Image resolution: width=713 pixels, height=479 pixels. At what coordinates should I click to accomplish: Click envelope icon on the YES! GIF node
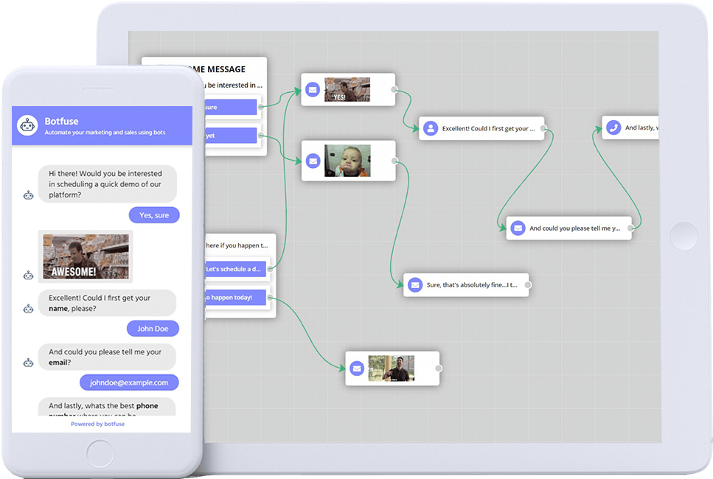pyautogui.click(x=313, y=90)
